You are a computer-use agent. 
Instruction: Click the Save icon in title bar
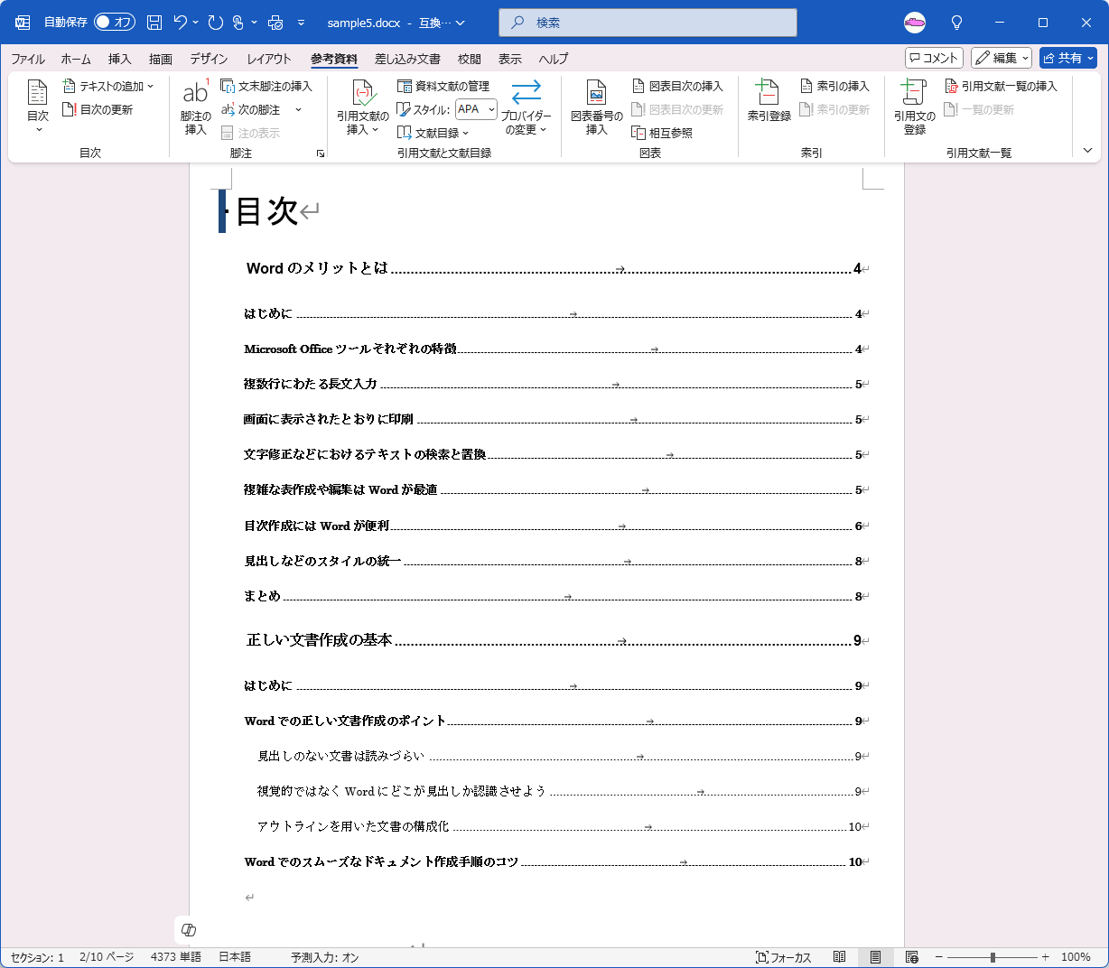tap(154, 23)
